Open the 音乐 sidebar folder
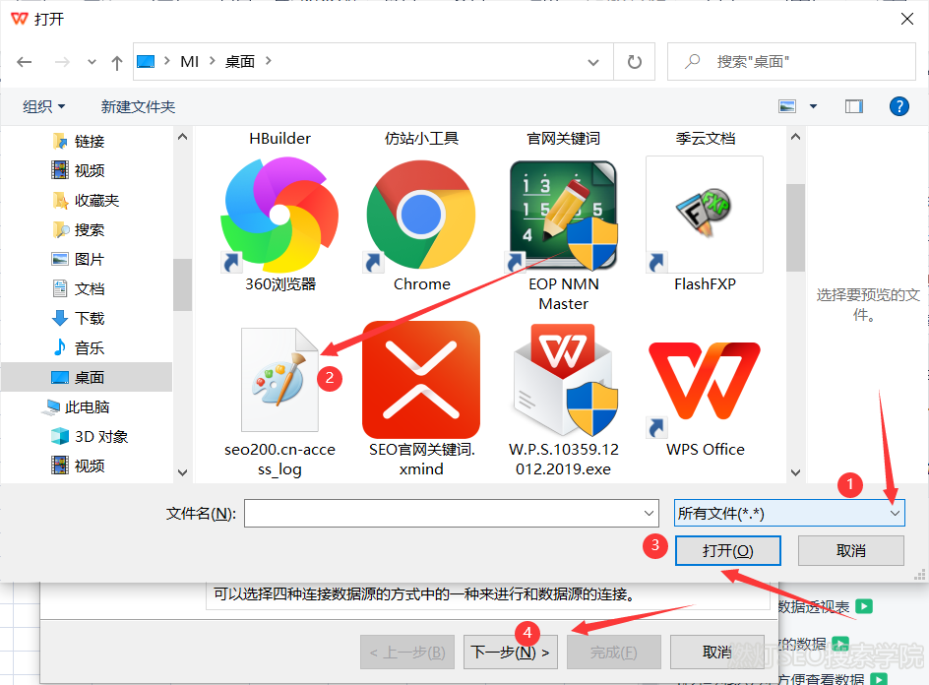Screen dimensions: 929x685 click(79, 347)
